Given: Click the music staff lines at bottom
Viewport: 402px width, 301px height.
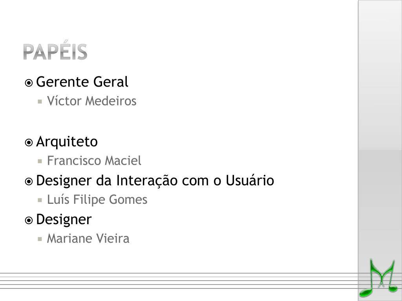Looking at the screenshot, I should coord(179,281).
